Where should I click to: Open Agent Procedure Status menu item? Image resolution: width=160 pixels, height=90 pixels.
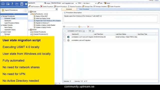click(x=12, y=23)
